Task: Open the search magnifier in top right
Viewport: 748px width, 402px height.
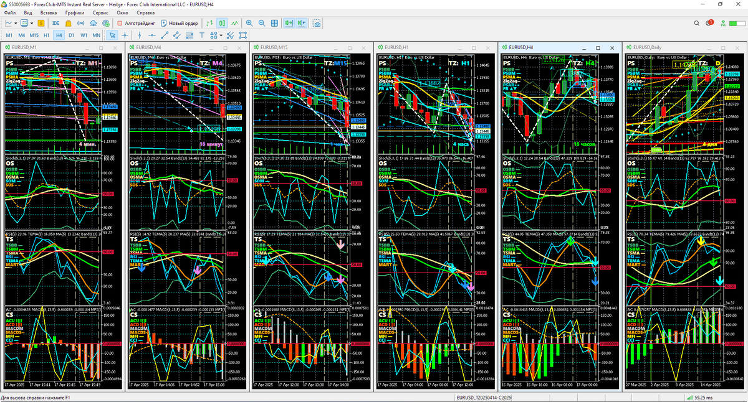Action: (x=696, y=23)
